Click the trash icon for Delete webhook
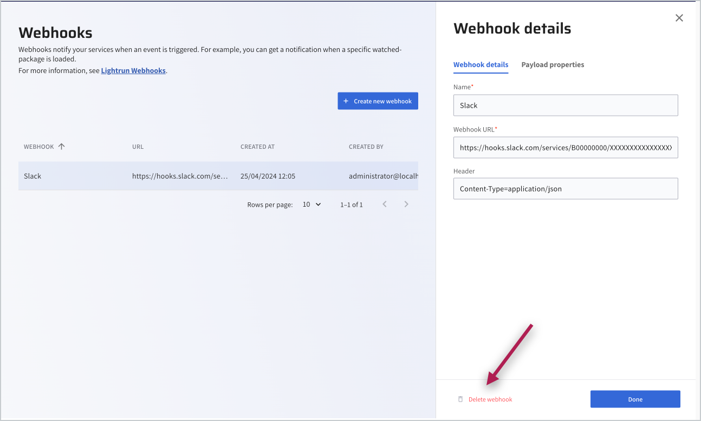The width and height of the screenshot is (701, 421). (460, 399)
